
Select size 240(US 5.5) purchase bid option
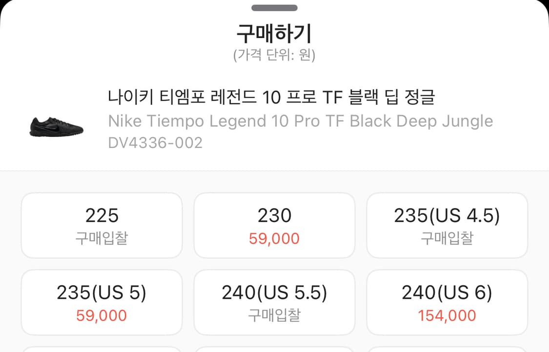[274, 303]
